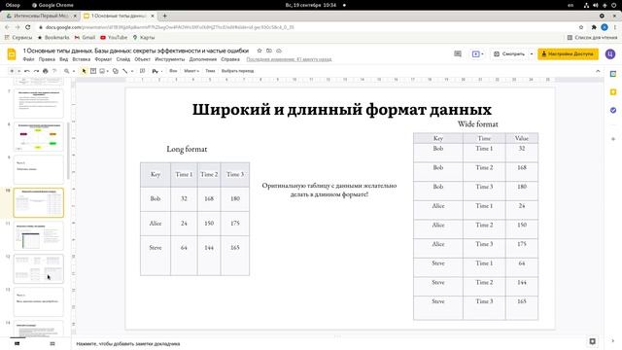Open the Google Slides home icon
The height and width of the screenshot is (350, 622).
coord(12,54)
